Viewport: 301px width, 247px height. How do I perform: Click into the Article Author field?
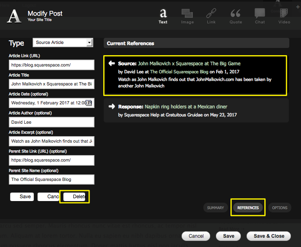(x=51, y=122)
